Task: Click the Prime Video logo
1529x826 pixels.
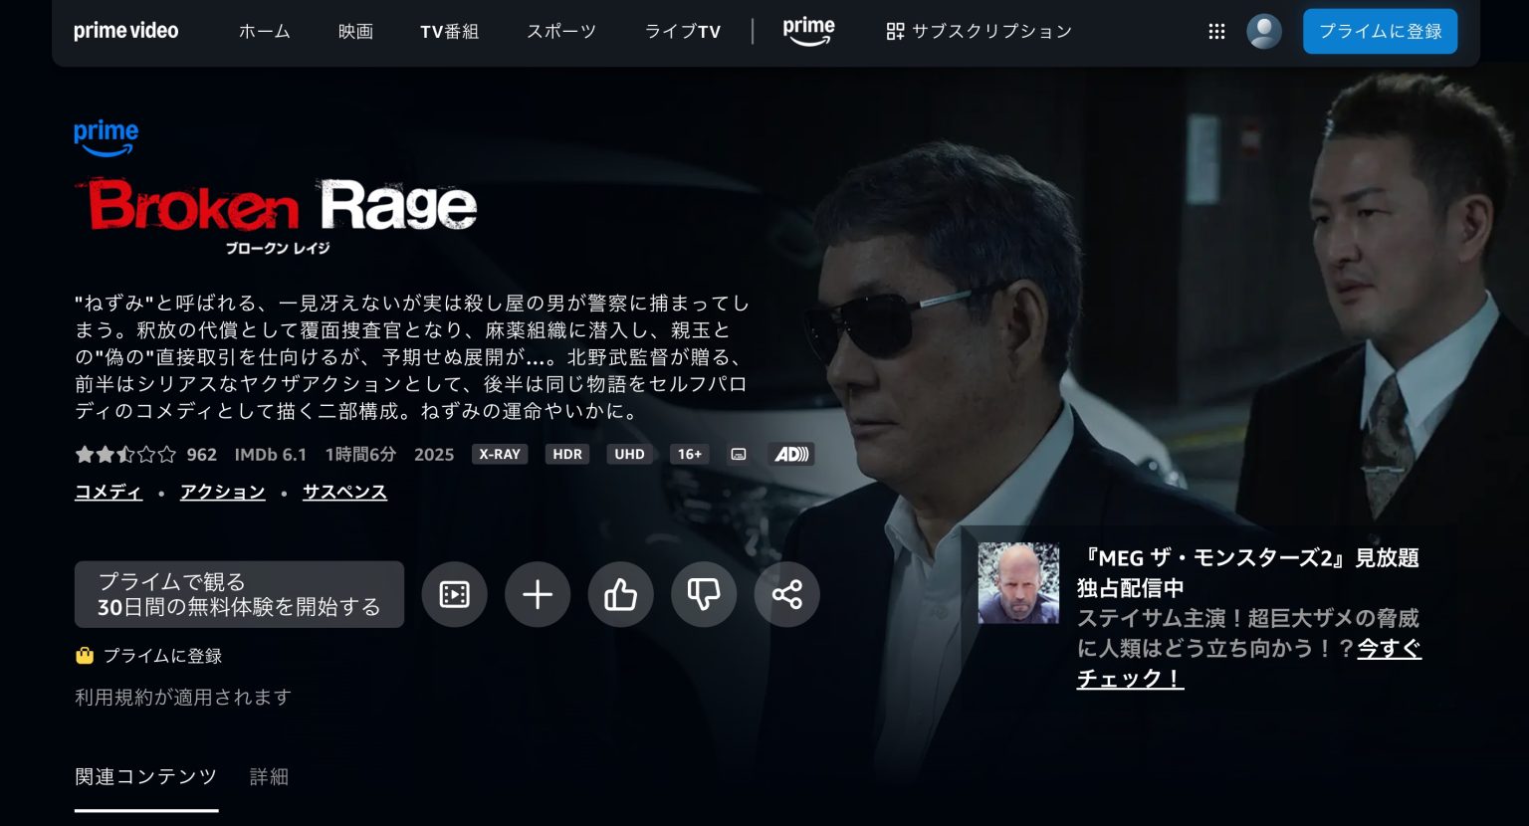Action: coord(125,31)
